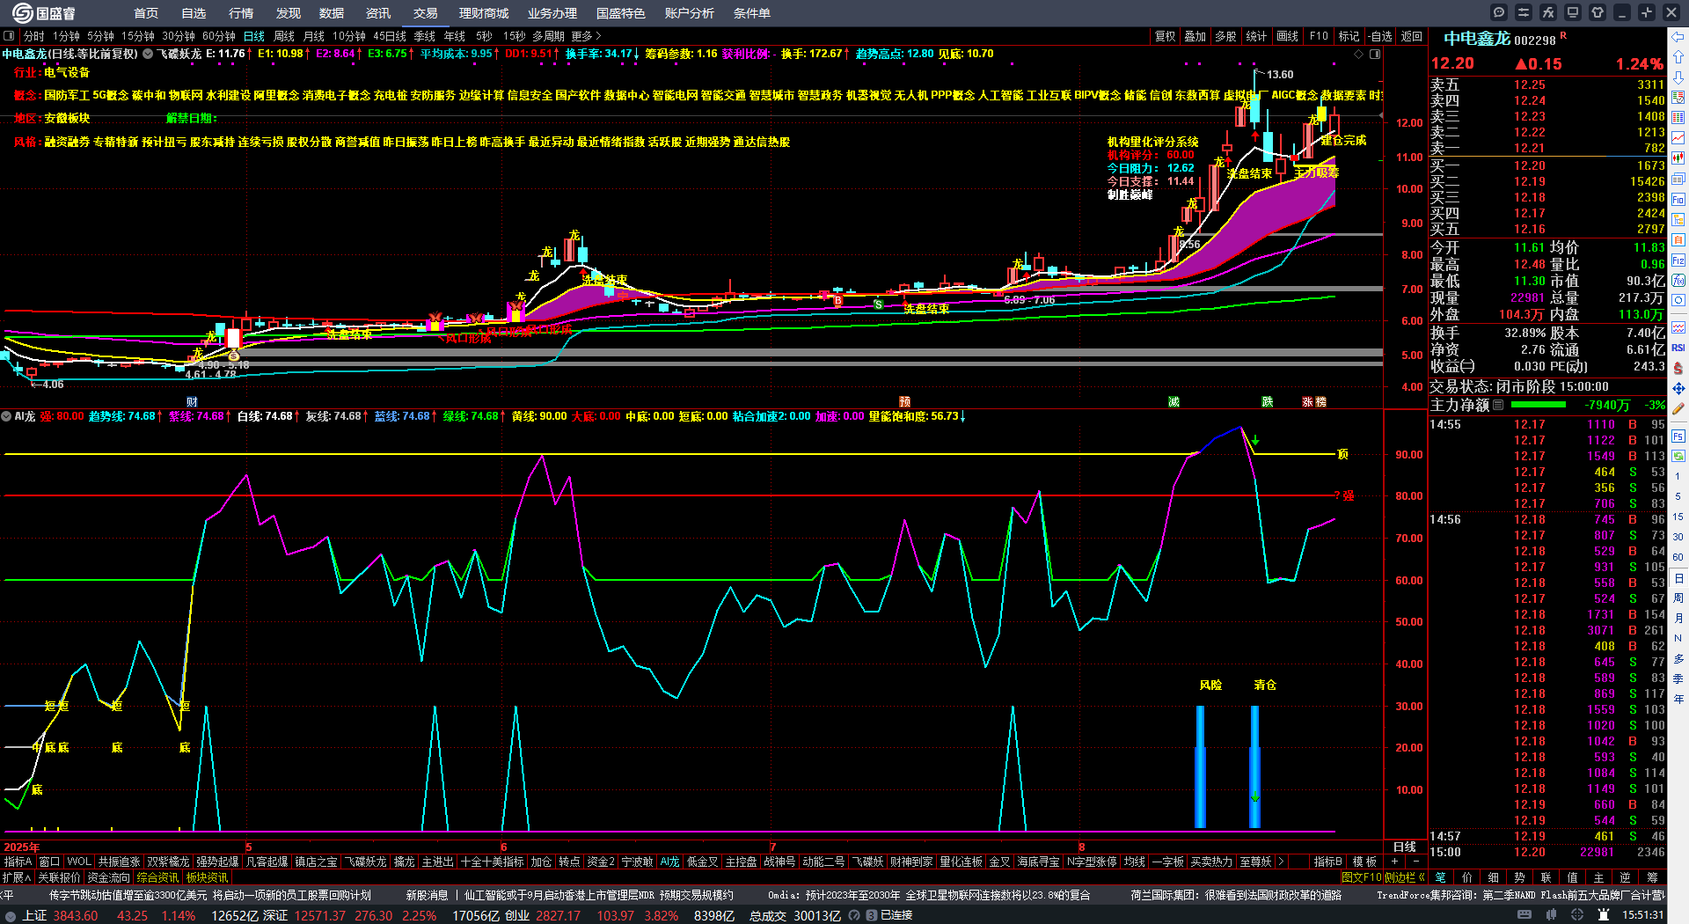Screen dimensions: 1689x924
Task: Click the 筹 chip distribution tab
Action: [x=1652, y=877]
